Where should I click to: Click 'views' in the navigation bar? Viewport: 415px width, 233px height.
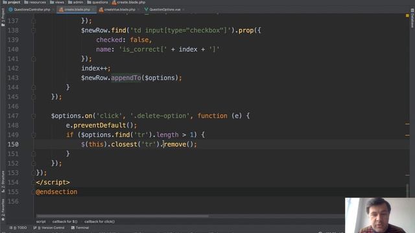pyautogui.click(x=59, y=2)
